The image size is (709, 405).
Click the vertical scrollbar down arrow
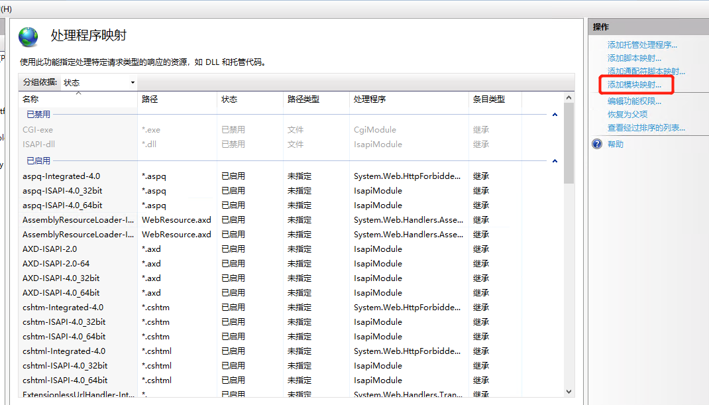(x=569, y=392)
